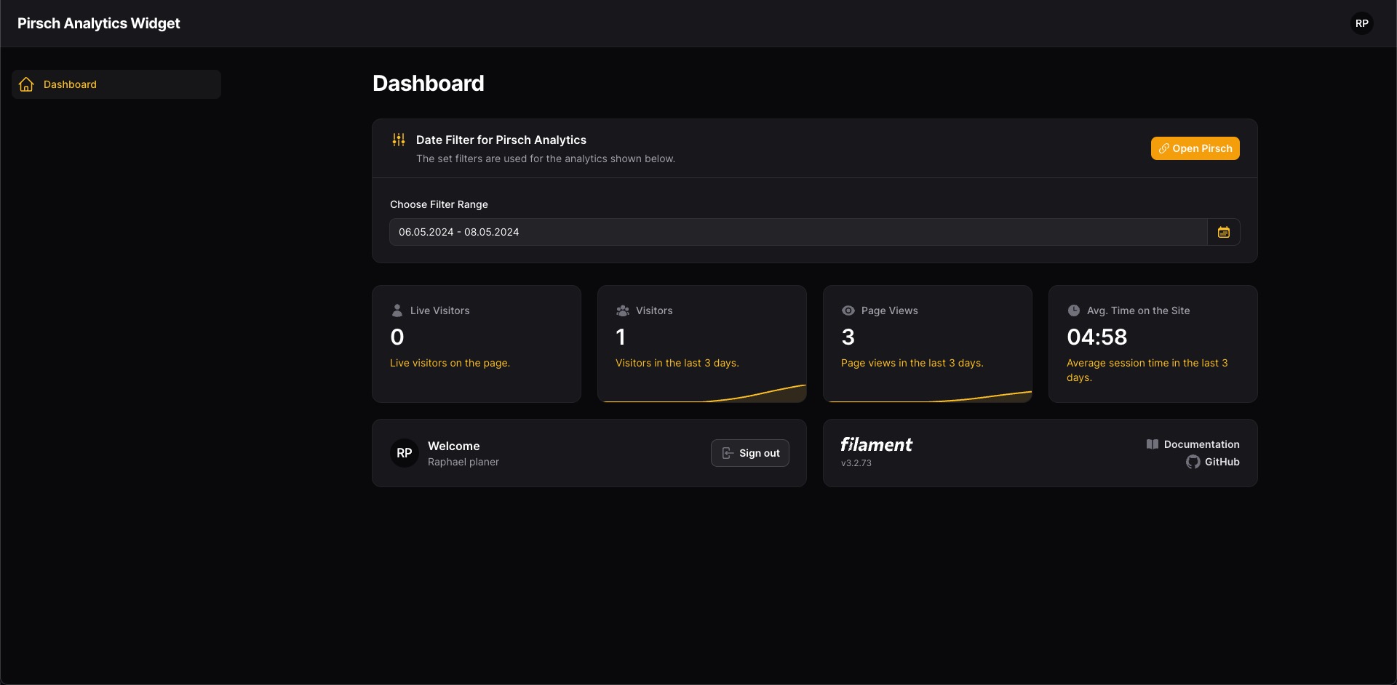1397x685 pixels.
Task: Click the Visitors count 1
Action: point(621,337)
